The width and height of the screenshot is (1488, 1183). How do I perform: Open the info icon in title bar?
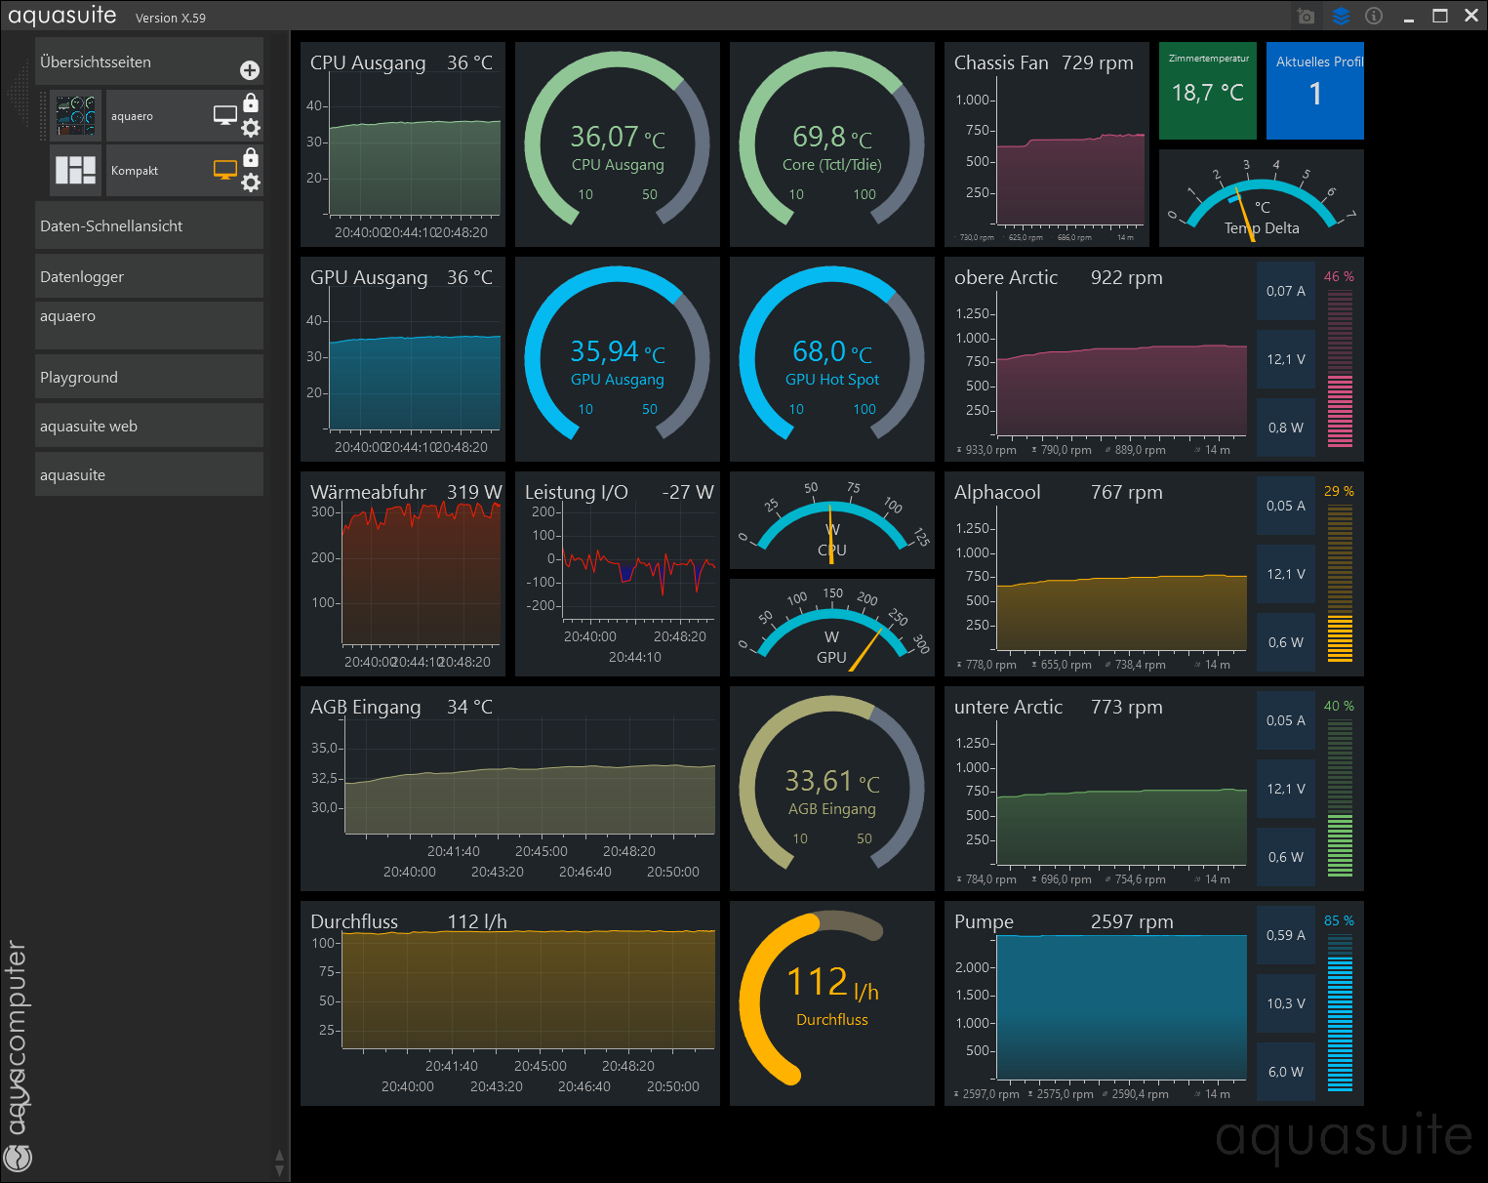point(1374,16)
